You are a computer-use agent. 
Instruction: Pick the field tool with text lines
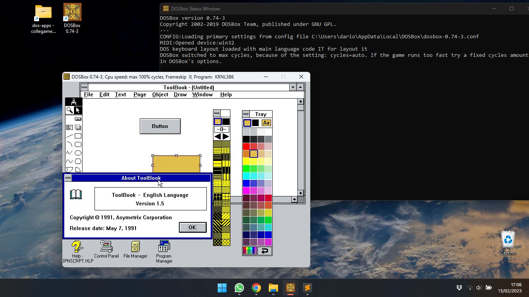click(x=69, y=127)
